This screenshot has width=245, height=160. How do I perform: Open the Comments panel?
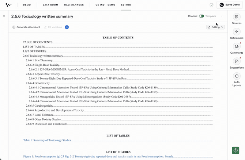click(x=237, y=49)
